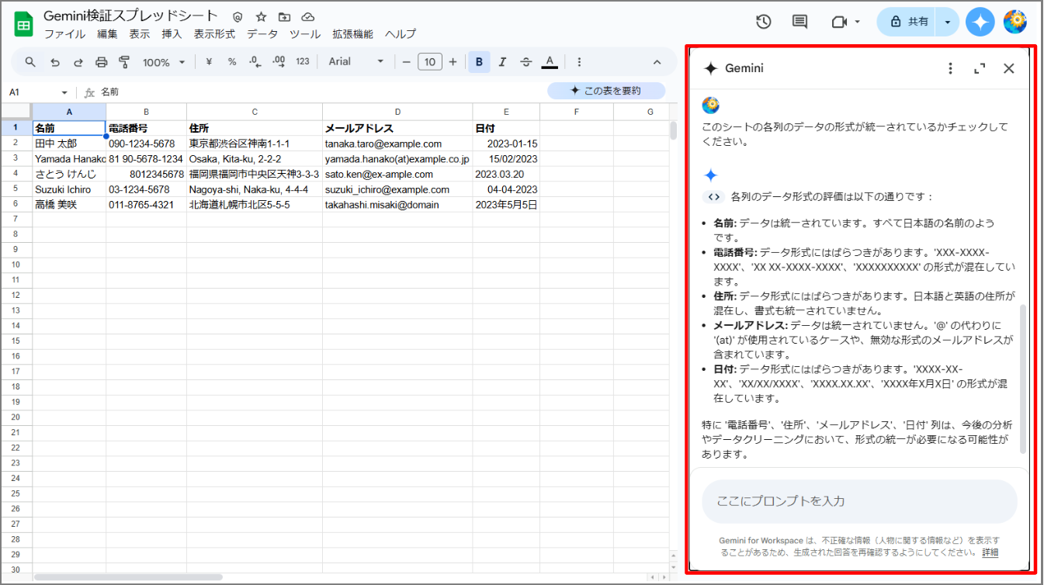This screenshot has height=585, width=1044.
Task: Star the Gemini検証スプレッドシート document
Action: pos(261,16)
